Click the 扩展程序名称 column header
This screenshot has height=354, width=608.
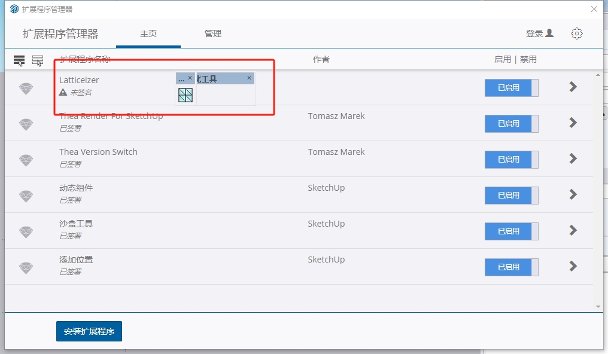point(86,59)
